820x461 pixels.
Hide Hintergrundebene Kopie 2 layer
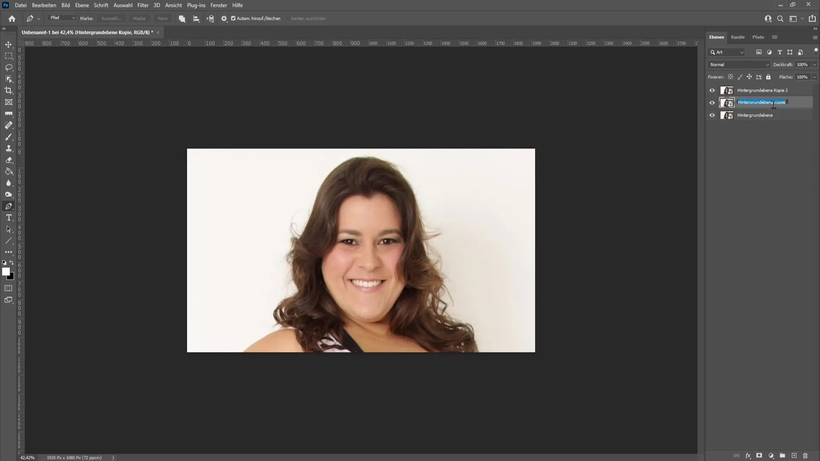click(712, 90)
